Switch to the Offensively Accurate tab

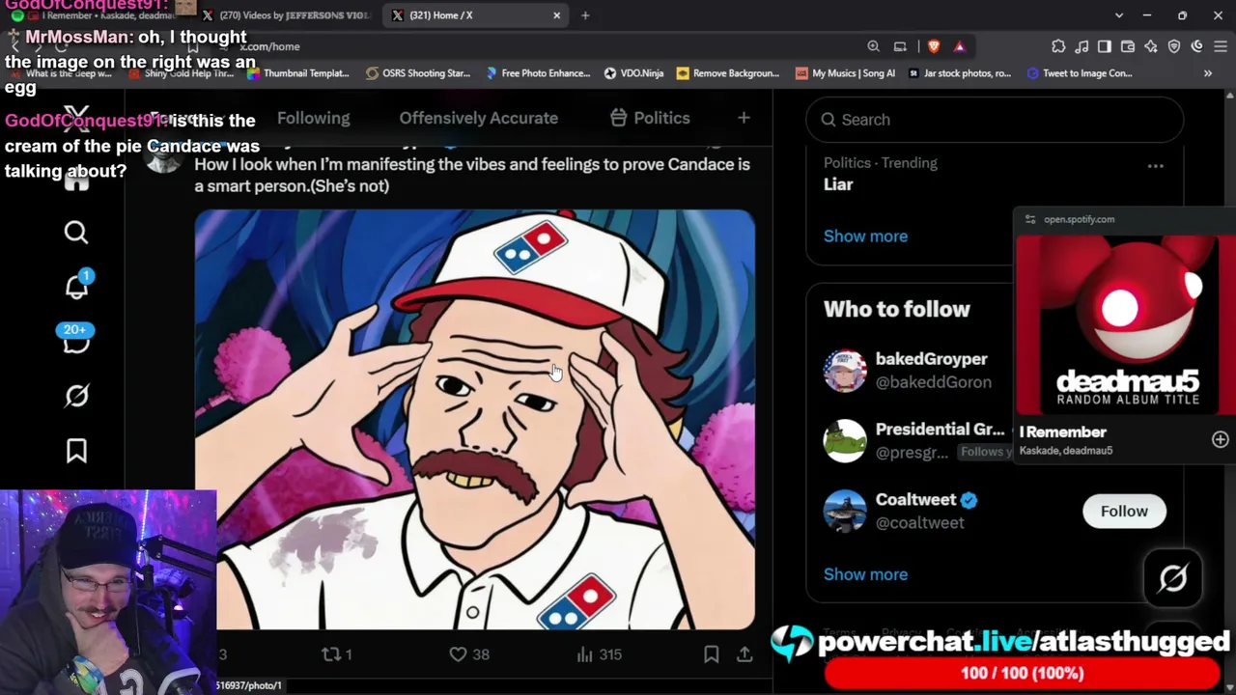(x=478, y=118)
